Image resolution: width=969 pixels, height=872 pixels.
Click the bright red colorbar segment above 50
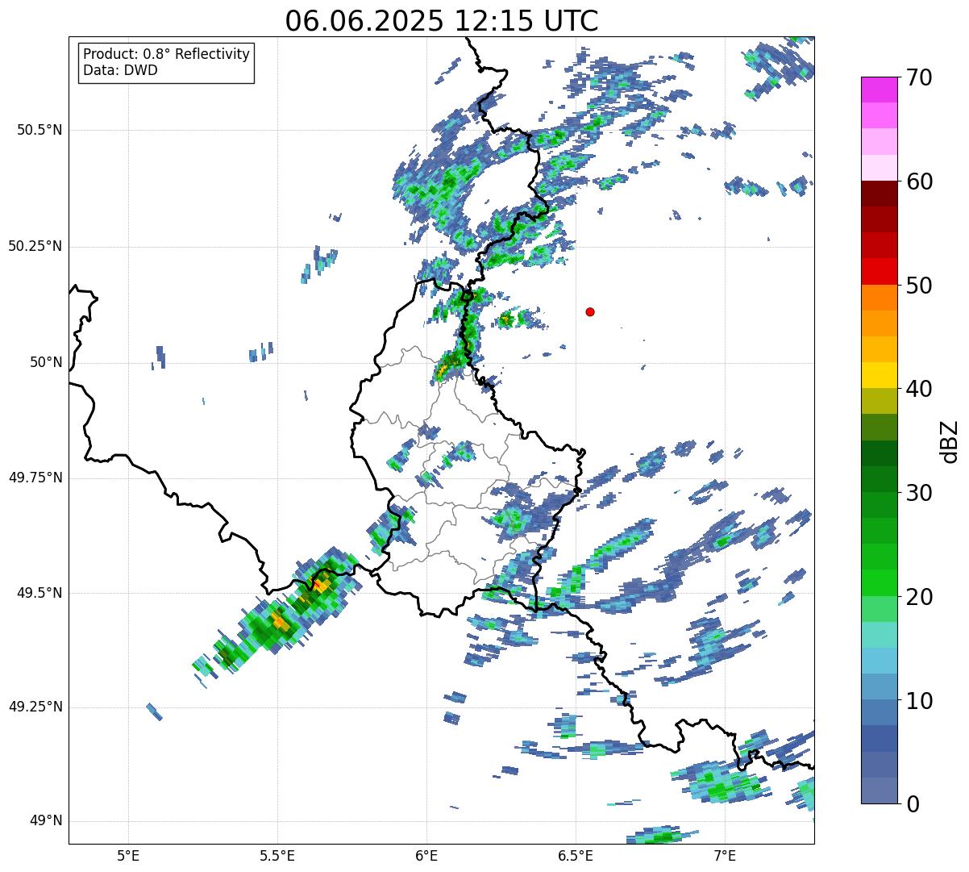(879, 271)
